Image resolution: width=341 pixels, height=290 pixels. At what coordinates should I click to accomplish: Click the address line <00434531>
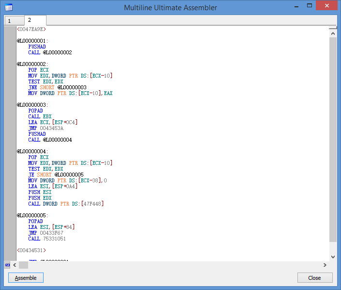pos(31,250)
